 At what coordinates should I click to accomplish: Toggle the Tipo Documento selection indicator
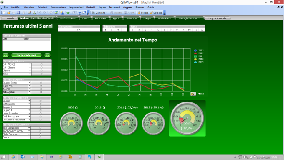(41, 128)
